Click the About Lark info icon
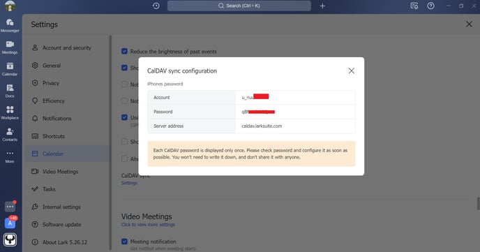The width and height of the screenshot is (480, 252). coord(35,242)
